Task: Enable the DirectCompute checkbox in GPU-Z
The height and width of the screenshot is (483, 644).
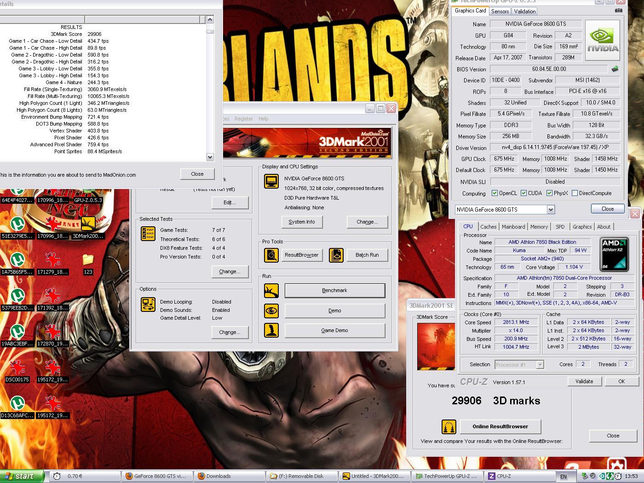Action: pos(575,193)
